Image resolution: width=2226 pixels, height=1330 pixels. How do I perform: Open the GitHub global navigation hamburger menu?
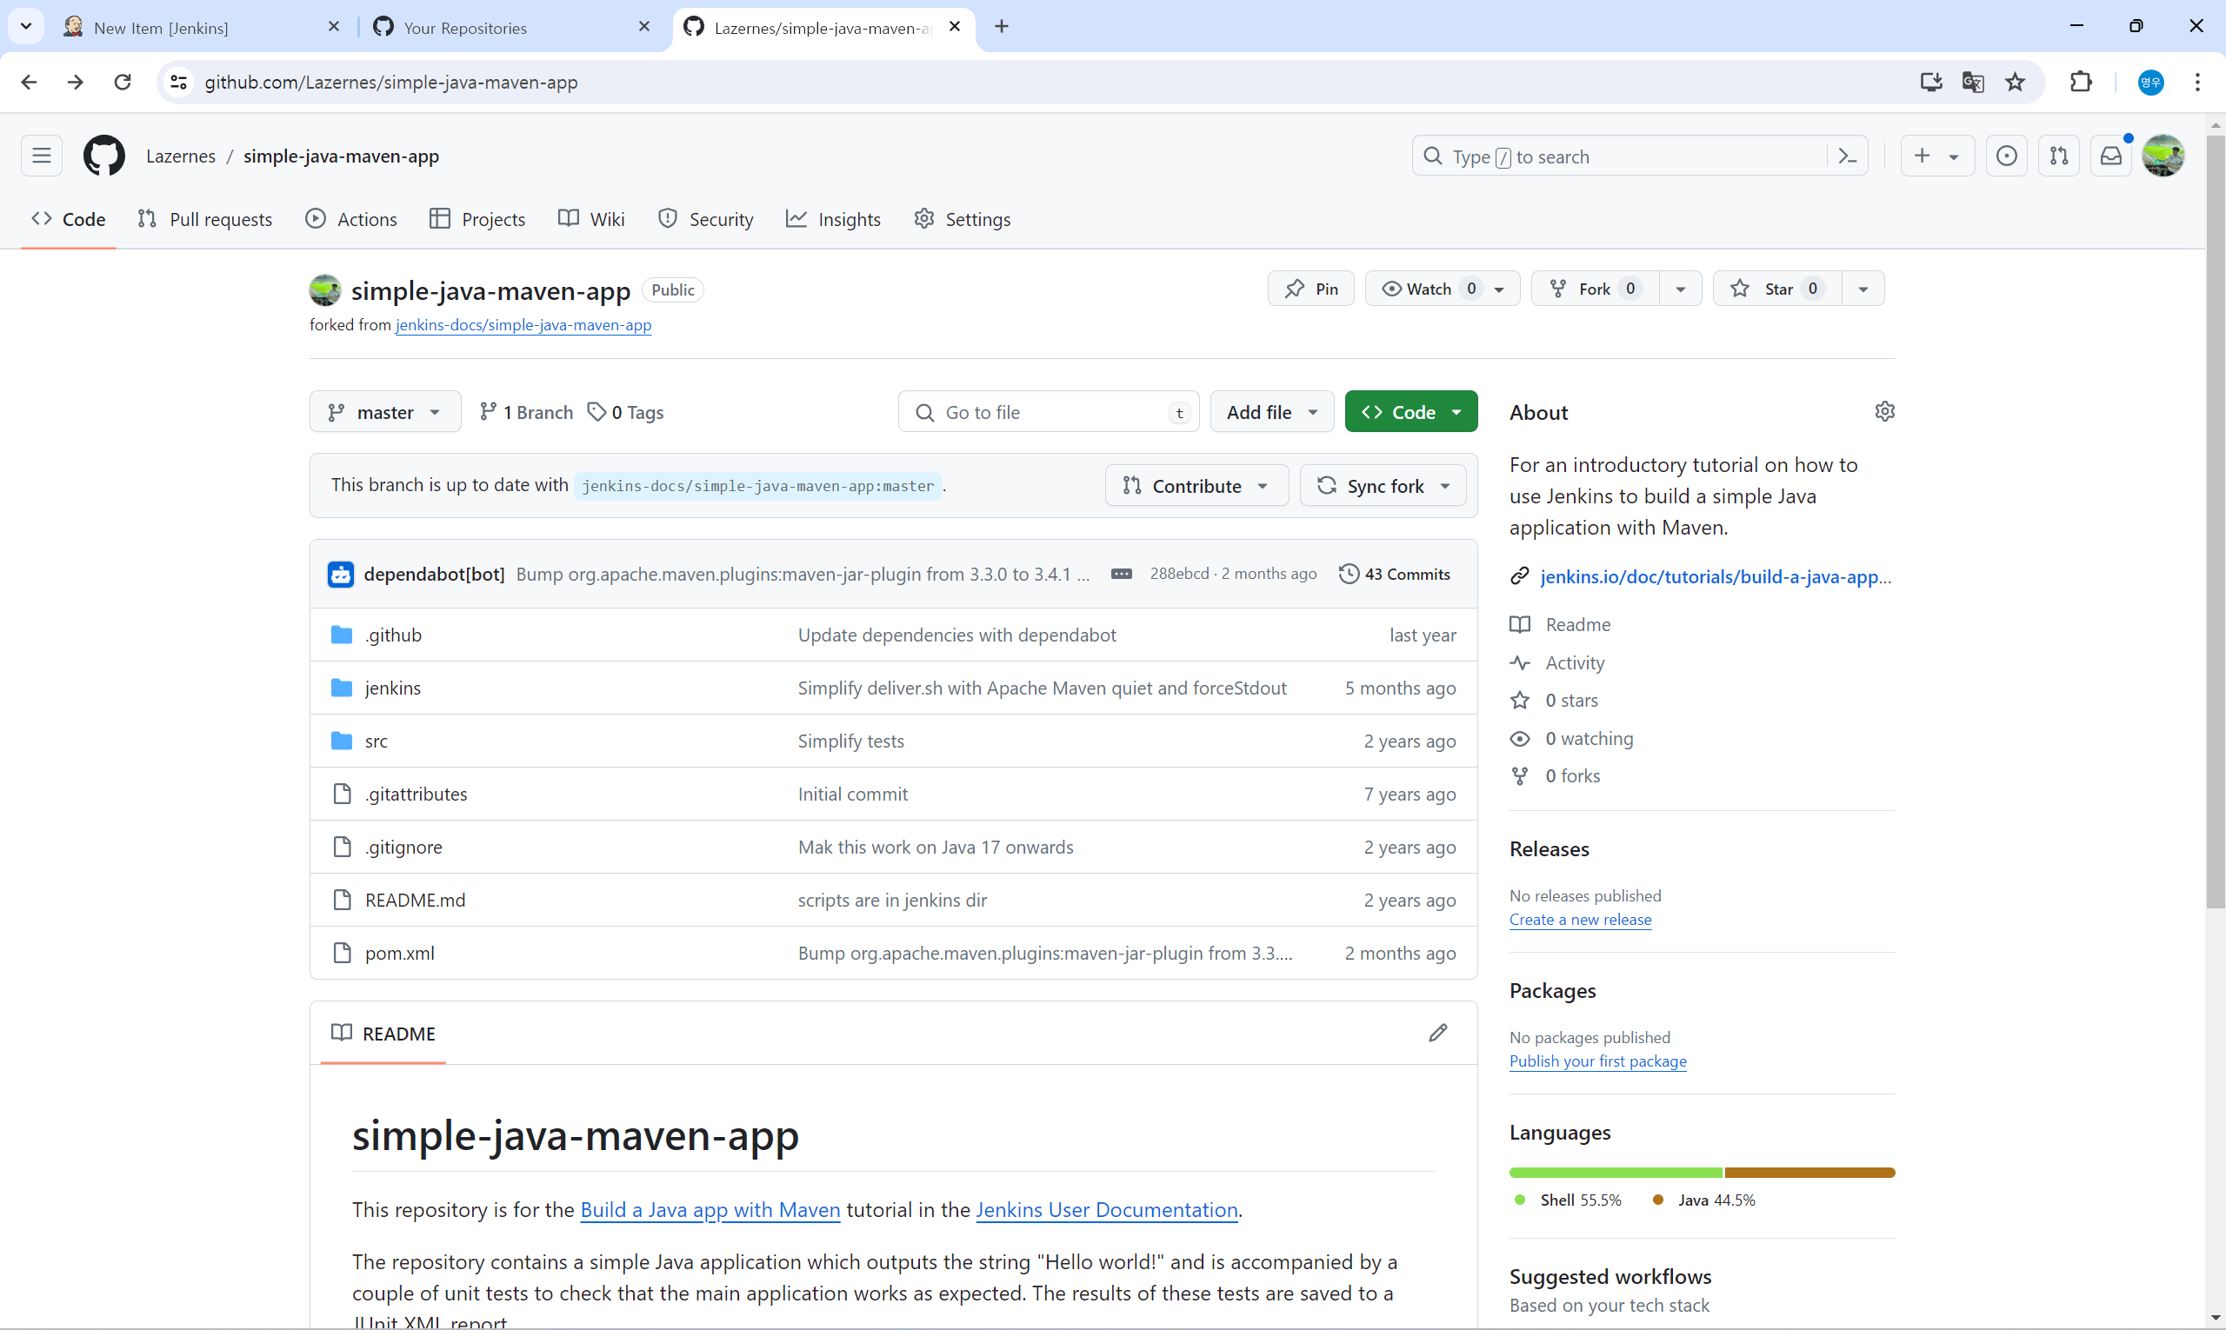click(x=41, y=156)
